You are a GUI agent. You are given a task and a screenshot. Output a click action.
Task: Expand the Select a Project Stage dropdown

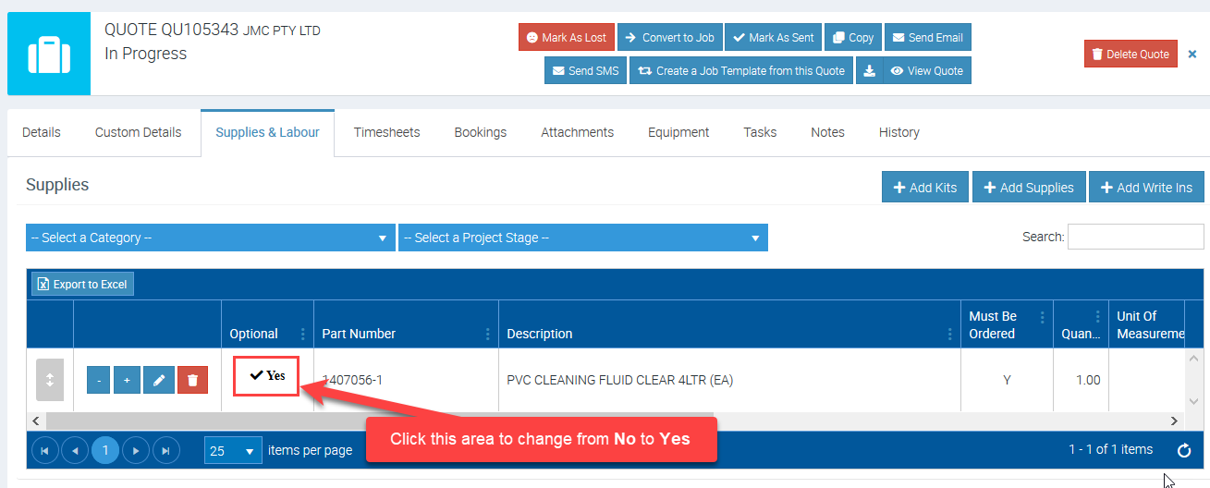582,238
